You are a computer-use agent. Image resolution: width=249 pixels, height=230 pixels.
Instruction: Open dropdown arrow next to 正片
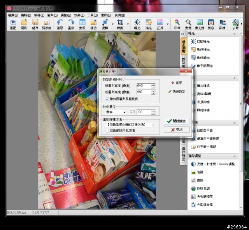(x=168, y=24)
